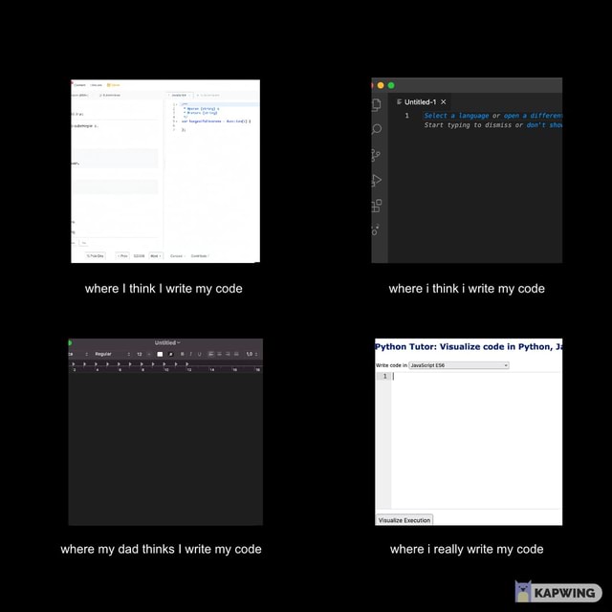Minimize the VS Code window (yellow button)
Viewport: 612px width, 612px height.
click(381, 85)
